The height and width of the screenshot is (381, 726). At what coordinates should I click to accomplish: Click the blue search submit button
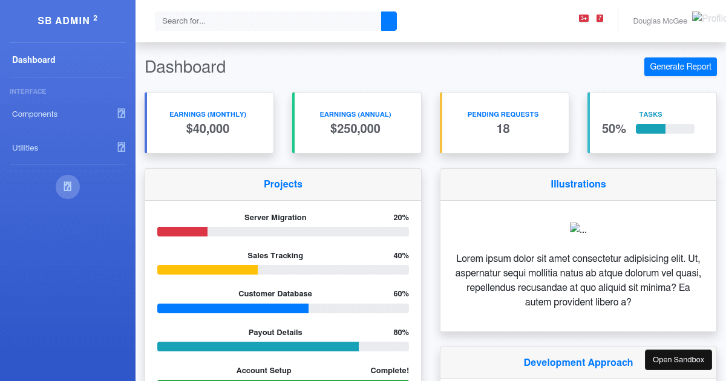388,21
